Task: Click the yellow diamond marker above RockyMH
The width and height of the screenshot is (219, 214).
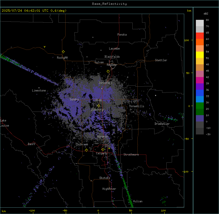Action: 63,52
